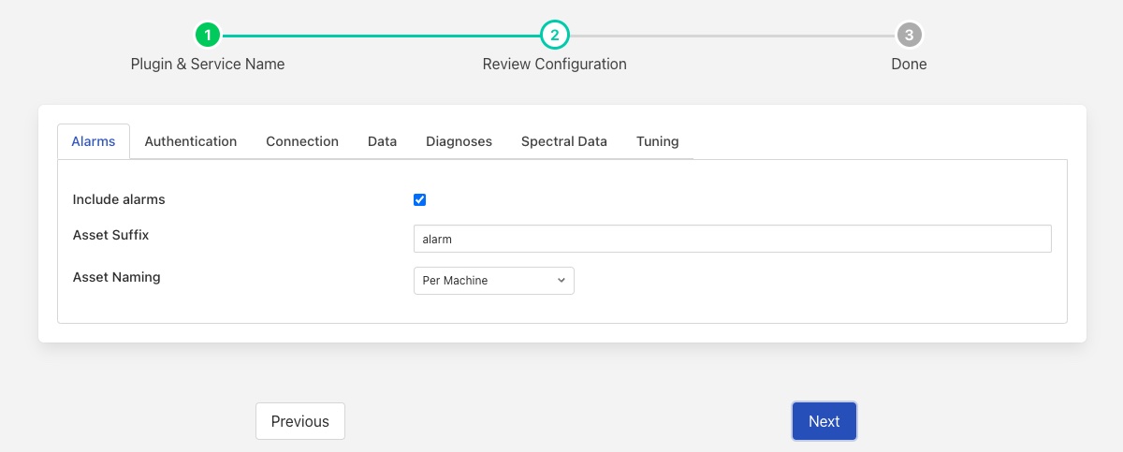Select the Plugin & Service Name step label
The height and width of the screenshot is (452, 1123).
click(x=208, y=65)
